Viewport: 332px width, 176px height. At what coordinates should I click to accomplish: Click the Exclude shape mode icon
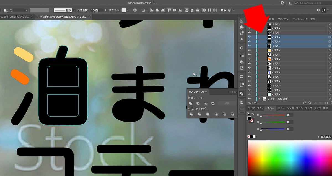click(213, 103)
